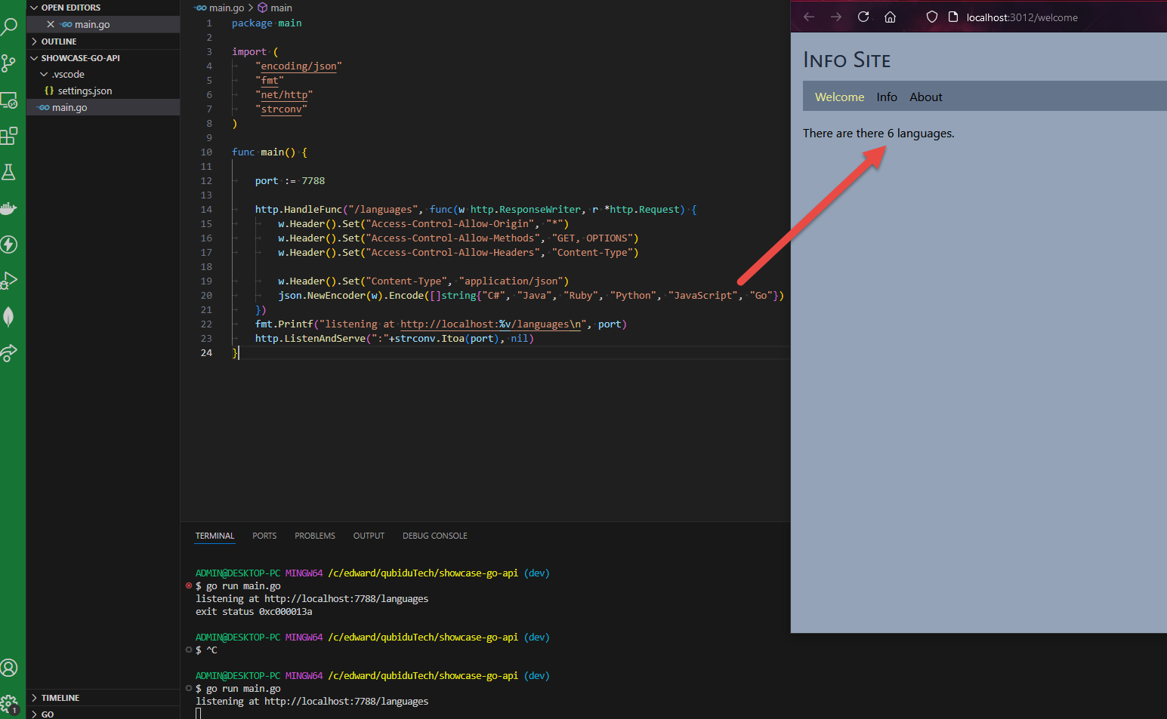Open Info page in Info Site nav
1167x719 pixels.
coord(887,97)
